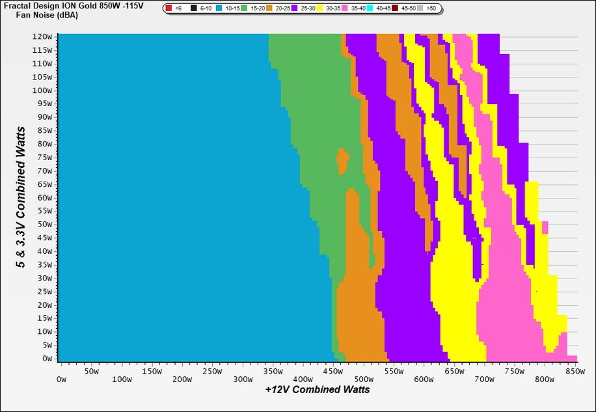Click the 250W x-axis label
The width and height of the screenshot is (596, 412).
click(x=213, y=372)
